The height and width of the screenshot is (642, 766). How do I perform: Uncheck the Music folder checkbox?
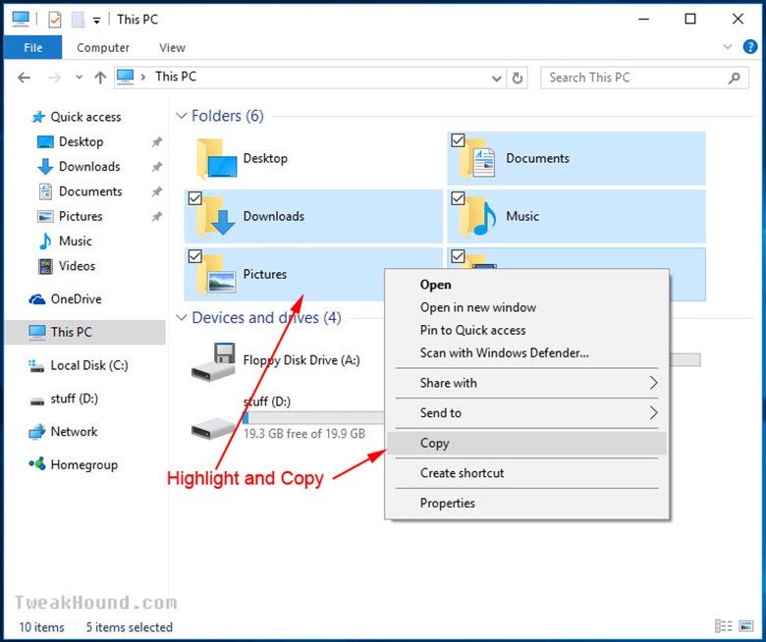(x=458, y=198)
